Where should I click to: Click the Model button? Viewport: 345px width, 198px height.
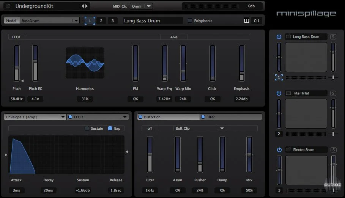click(x=11, y=21)
